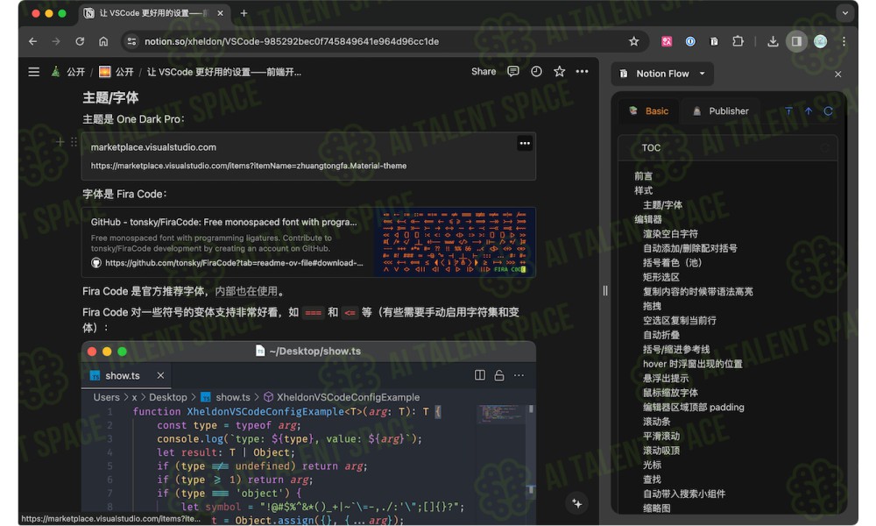Open the browser downloads
The image size is (876, 526).
click(773, 41)
